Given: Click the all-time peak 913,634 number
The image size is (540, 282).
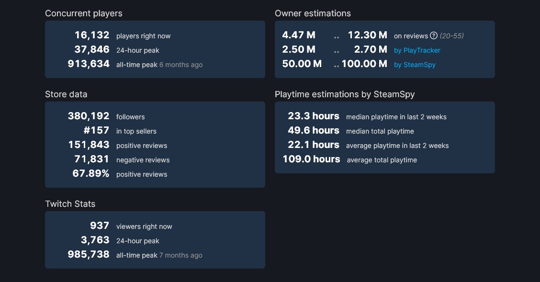Looking at the screenshot, I should click(x=89, y=64).
